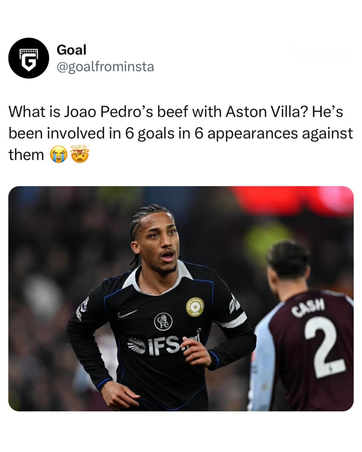362x452 pixels.
Task: Click the gold FIFA World Champions badge
Action: click(x=195, y=307)
